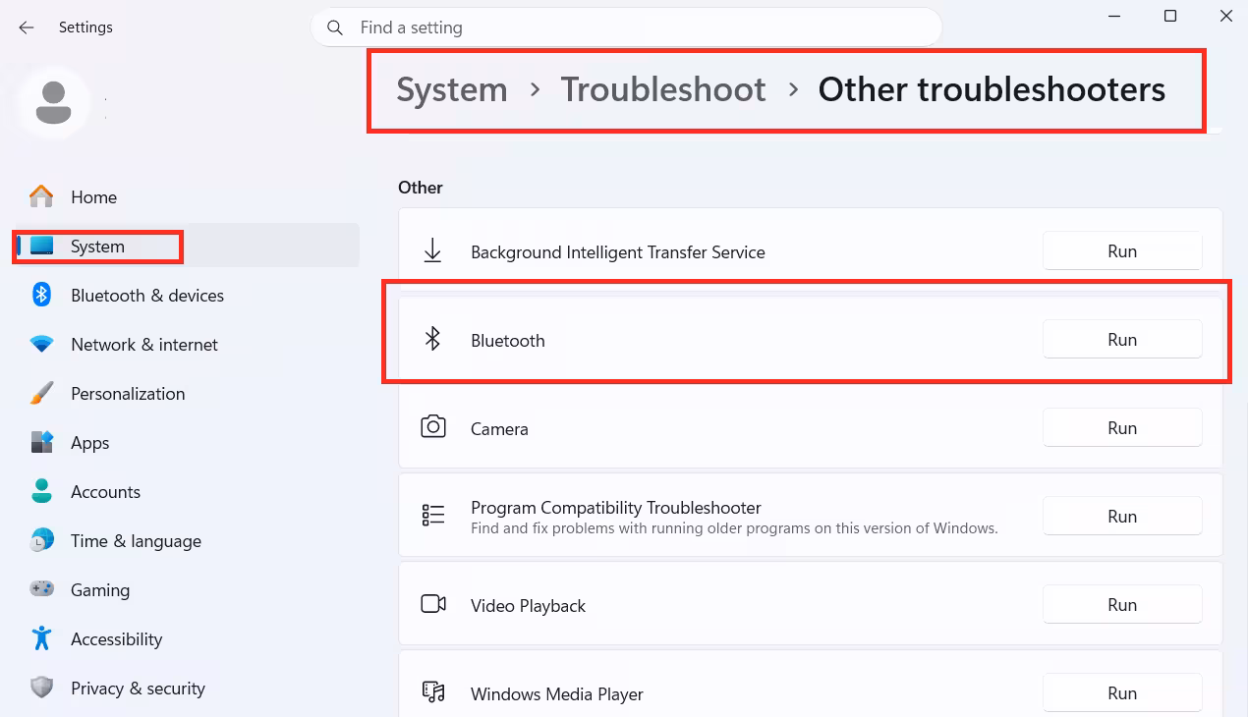
Task: Click the Time & language globe icon
Action: coord(41,541)
